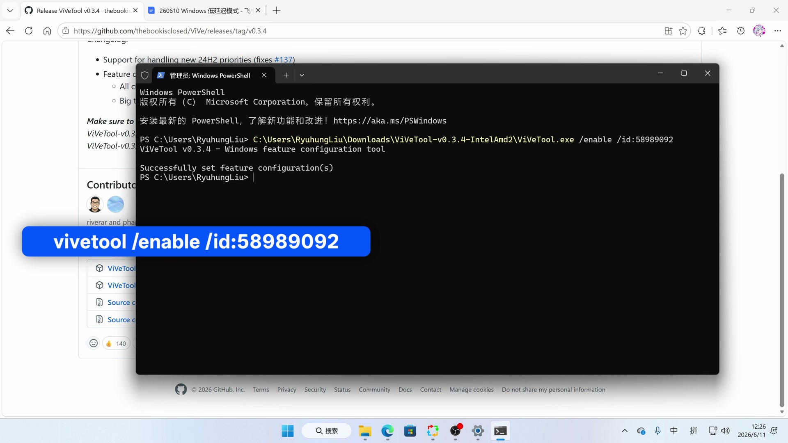
Task: Open Settings gear from taskbar
Action: 478,431
